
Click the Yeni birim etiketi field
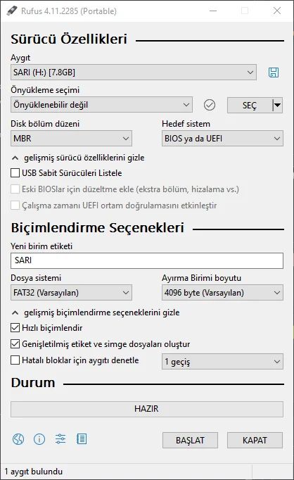(x=147, y=260)
